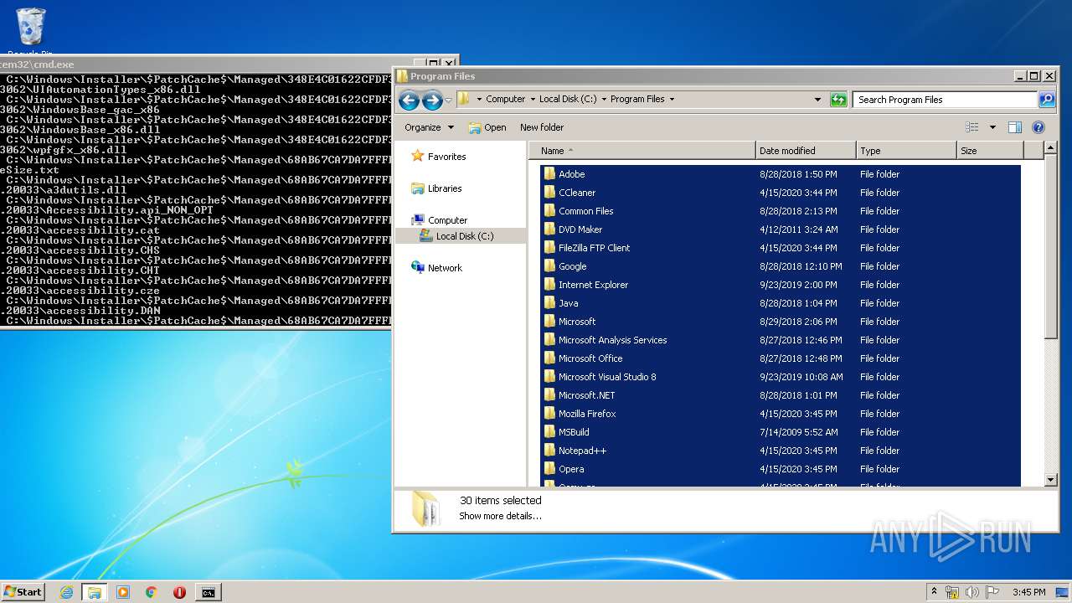Image resolution: width=1072 pixels, height=603 pixels.
Task: Click the Microsoft folder name
Action: pos(577,322)
